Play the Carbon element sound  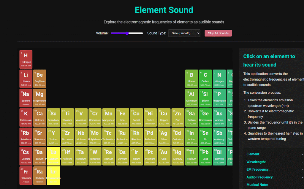(205, 79)
